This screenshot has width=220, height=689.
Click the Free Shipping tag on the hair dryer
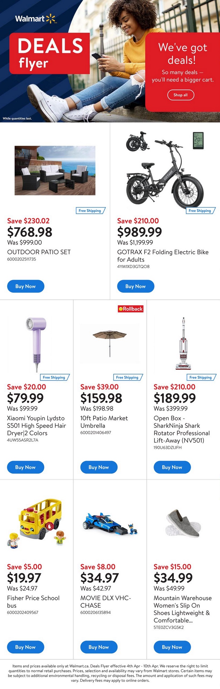54,377
